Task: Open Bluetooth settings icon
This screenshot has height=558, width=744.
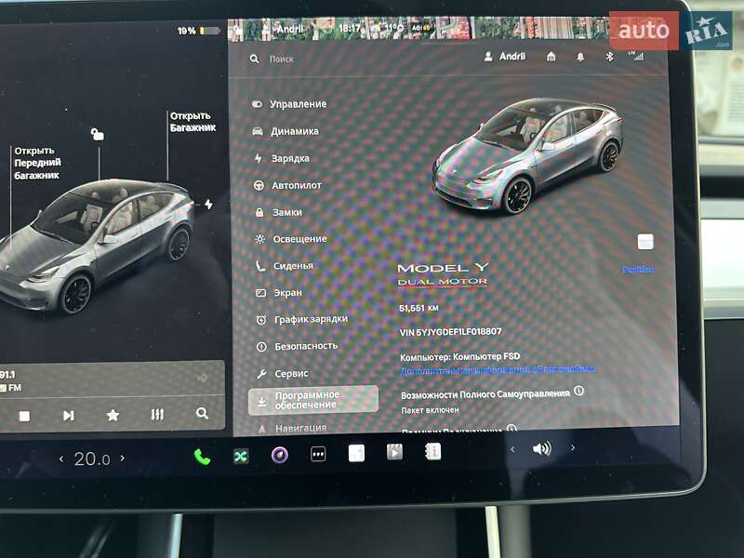Action: [x=610, y=57]
